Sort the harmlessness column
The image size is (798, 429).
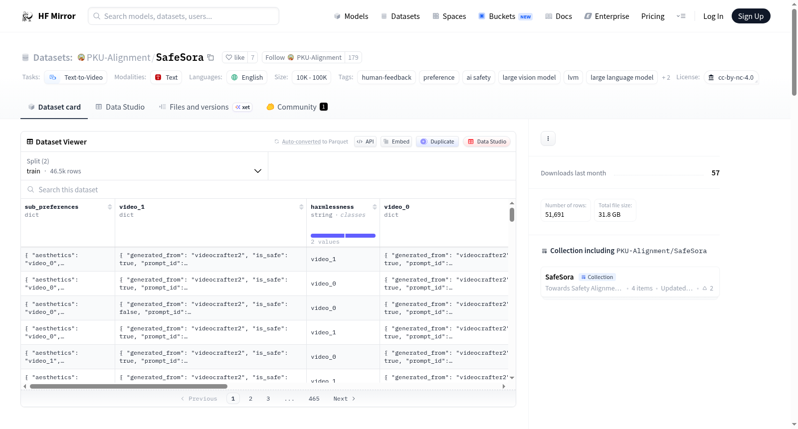click(x=375, y=207)
